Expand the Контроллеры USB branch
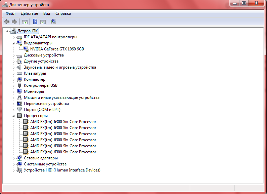267x194 pixels. (x=14, y=86)
